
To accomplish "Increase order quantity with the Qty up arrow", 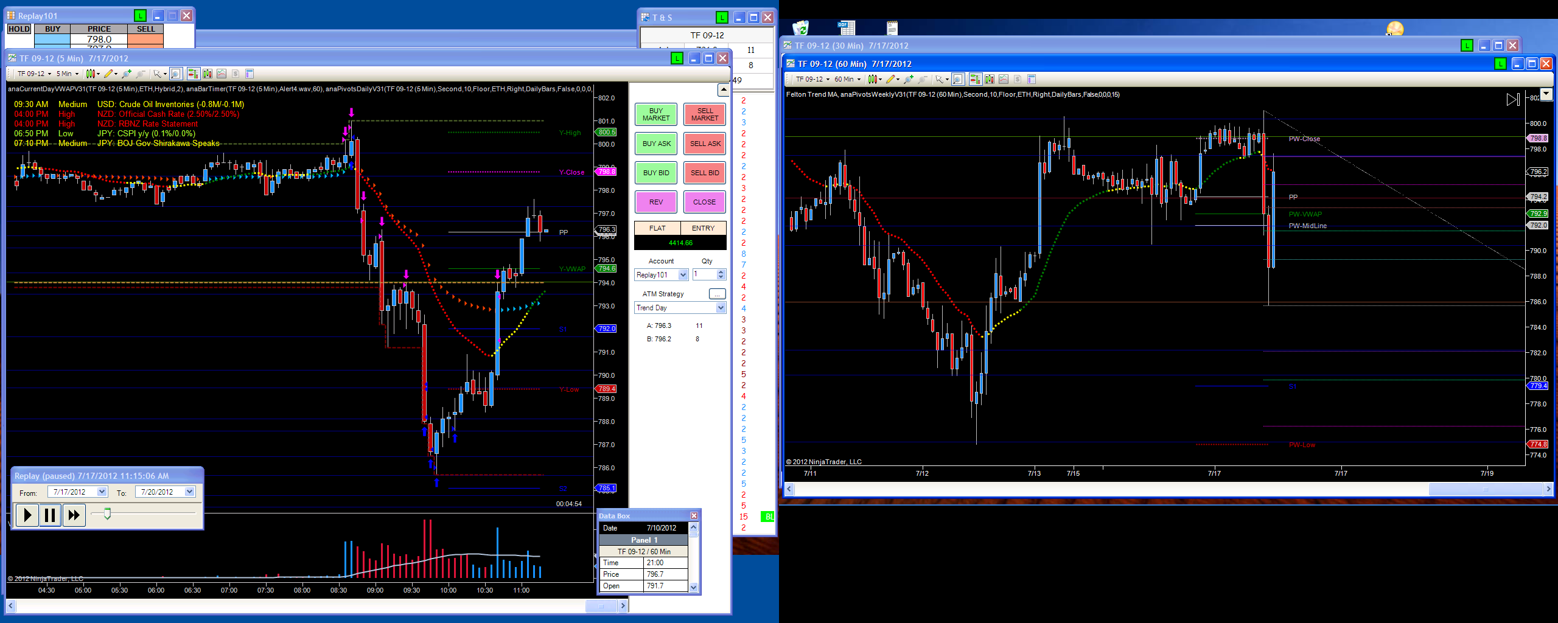I will 721,272.
